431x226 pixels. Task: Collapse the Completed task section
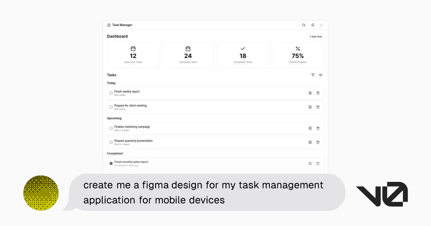(115, 153)
